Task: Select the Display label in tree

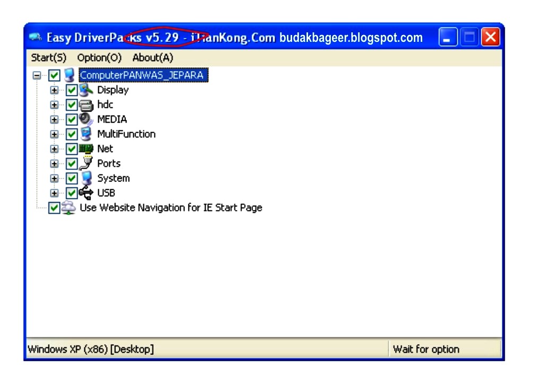Action: 113,90
